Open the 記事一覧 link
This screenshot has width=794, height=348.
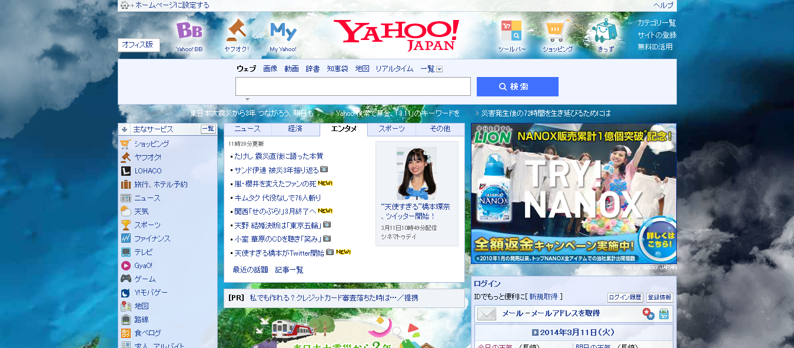pos(290,270)
